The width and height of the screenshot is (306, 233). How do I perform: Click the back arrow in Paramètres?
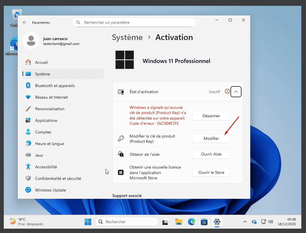[x=25, y=22]
